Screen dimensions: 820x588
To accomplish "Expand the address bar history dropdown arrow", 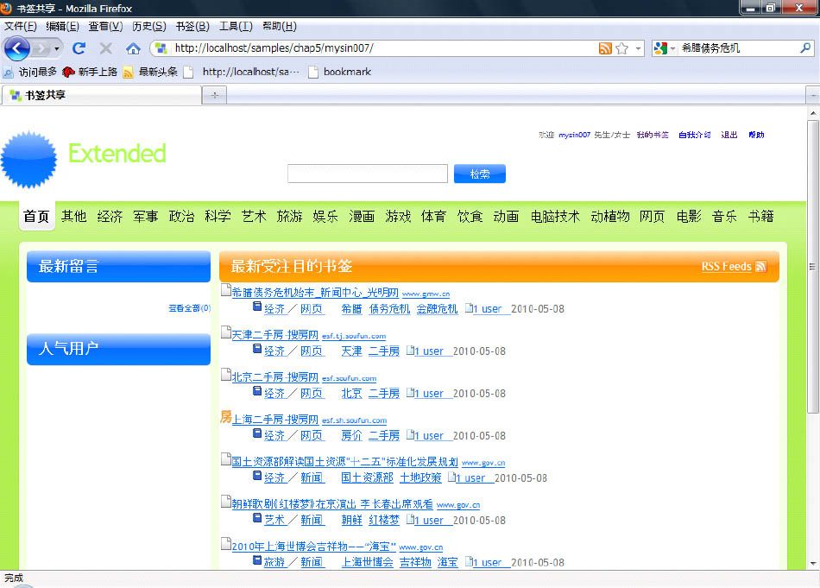I will click(638, 48).
